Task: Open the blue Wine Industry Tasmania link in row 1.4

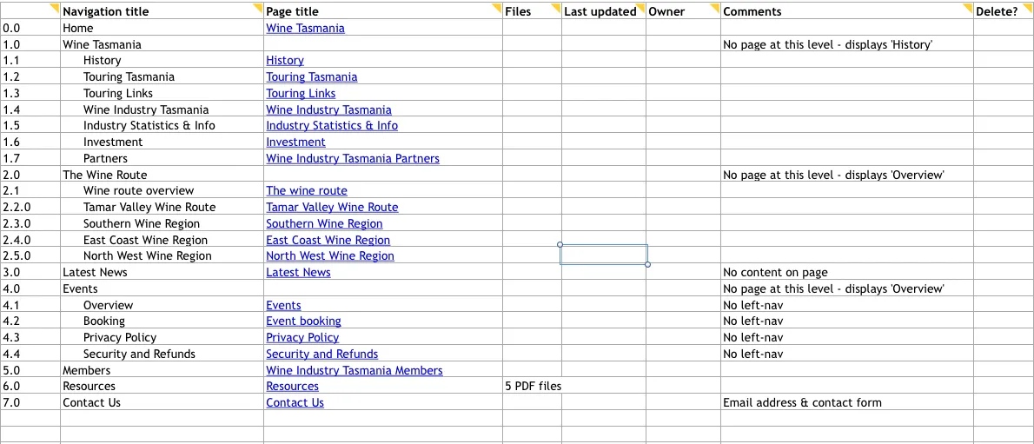Action: point(329,109)
